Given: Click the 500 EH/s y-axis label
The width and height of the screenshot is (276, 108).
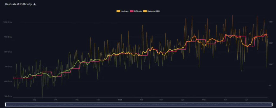Looking at the screenshot, I should point(8,96).
